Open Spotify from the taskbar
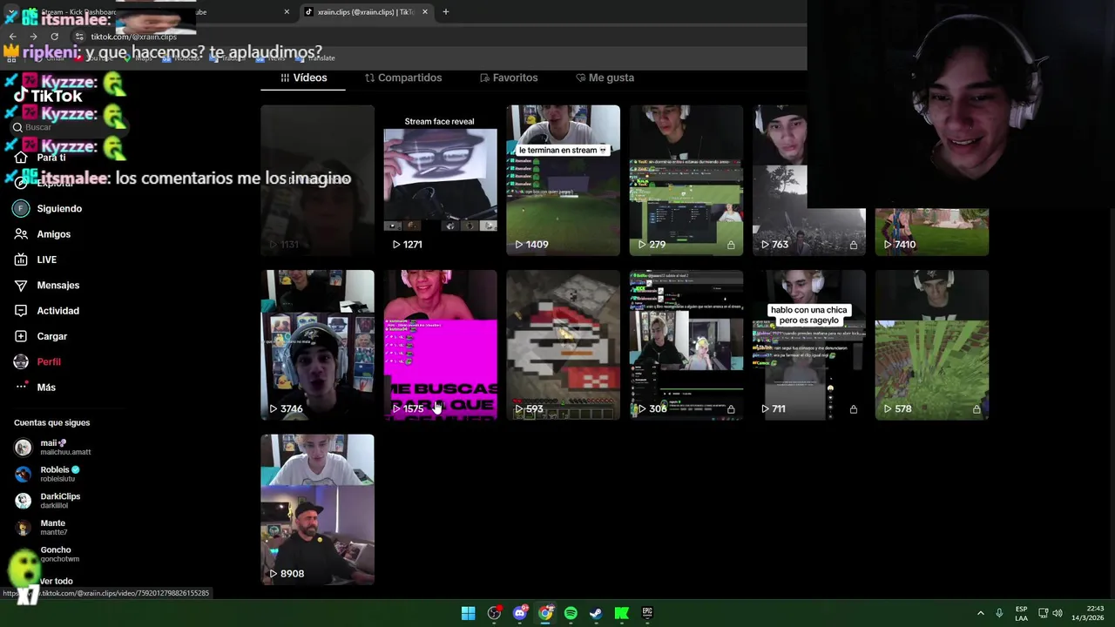 pyautogui.click(x=571, y=613)
